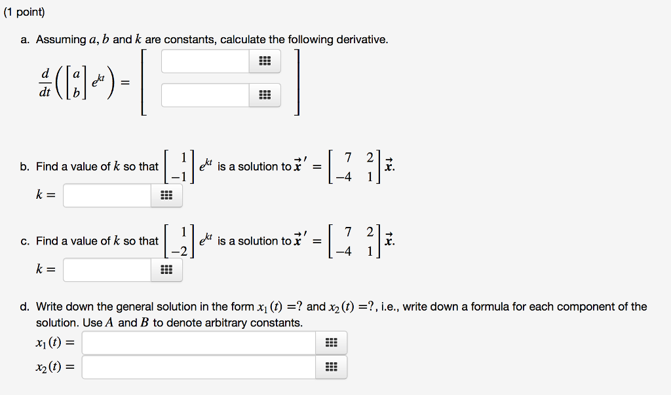Image resolution: width=671 pixels, height=395 pixels.
Task: Select the k answer field in part c
Action: [x=108, y=269]
